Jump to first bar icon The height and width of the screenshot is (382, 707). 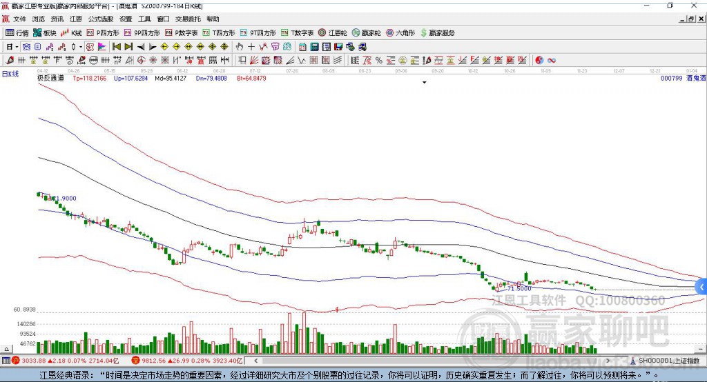click(x=116, y=47)
